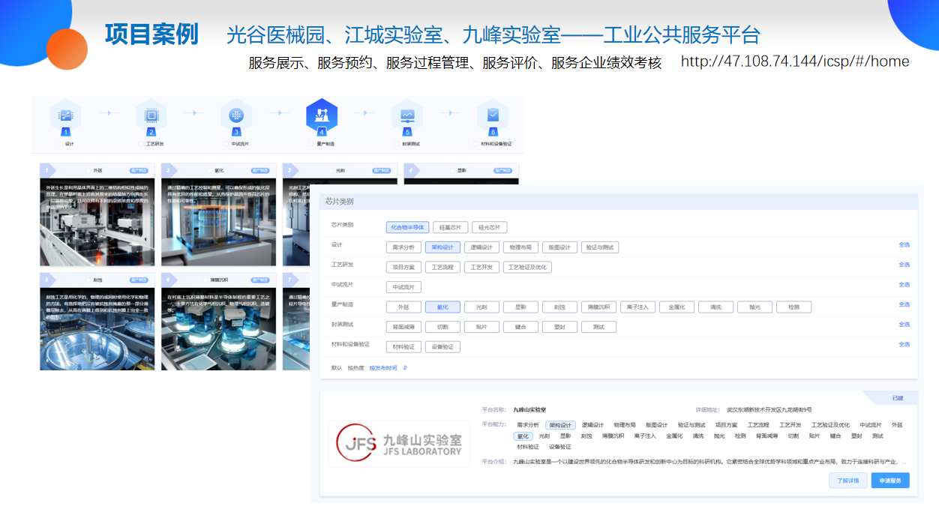Image resolution: width=939 pixels, height=524 pixels.
Task: Check the 薄膜沉积 checkbox on card 6
Action: point(205,280)
